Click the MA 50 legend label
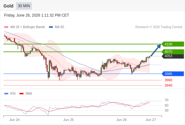The width and height of the screenshot is (185, 125). (60, 27)
